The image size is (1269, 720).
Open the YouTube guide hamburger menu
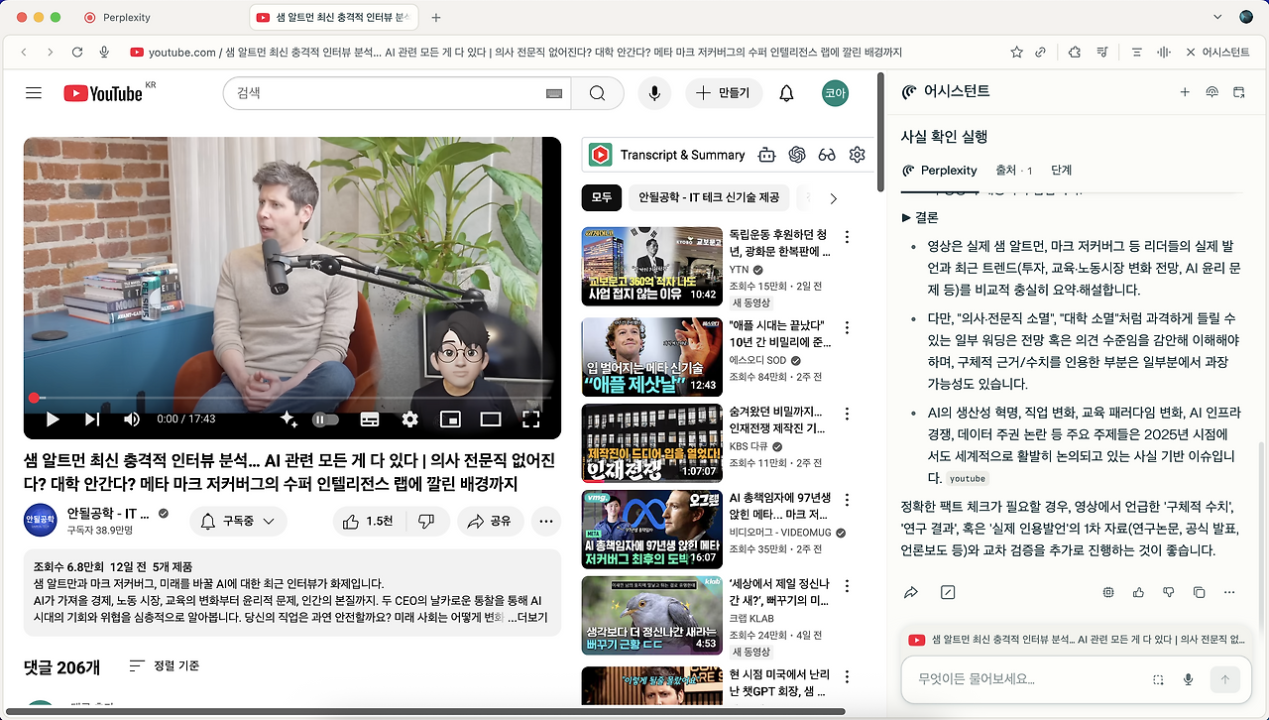(34, 93)
